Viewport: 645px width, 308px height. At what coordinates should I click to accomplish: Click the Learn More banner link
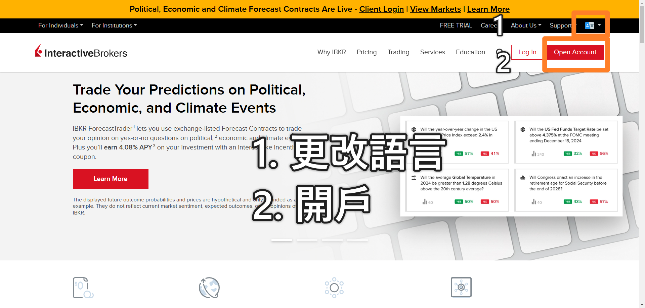point(488,9)
